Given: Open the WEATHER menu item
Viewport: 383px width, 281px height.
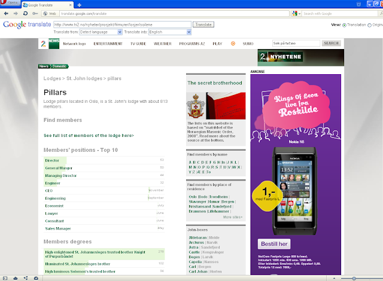Looking at the screenshot, I should 163,44.
